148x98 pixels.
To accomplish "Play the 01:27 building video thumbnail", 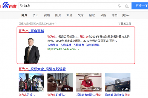I will point(118,82).
